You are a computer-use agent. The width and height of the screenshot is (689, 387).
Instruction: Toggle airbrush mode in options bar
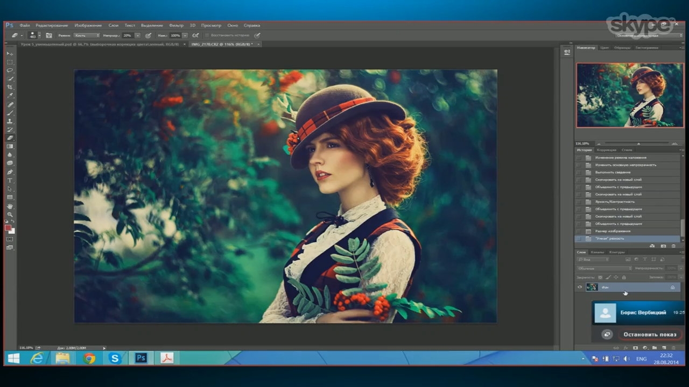[x=195, y=35]
